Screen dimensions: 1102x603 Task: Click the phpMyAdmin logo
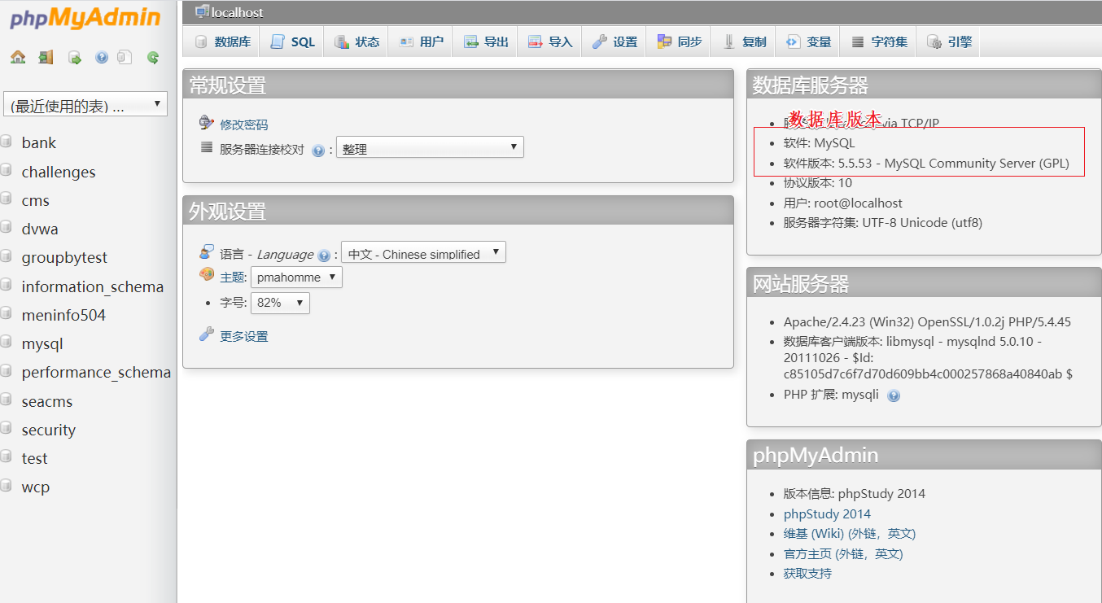click(x=85, y=18)
